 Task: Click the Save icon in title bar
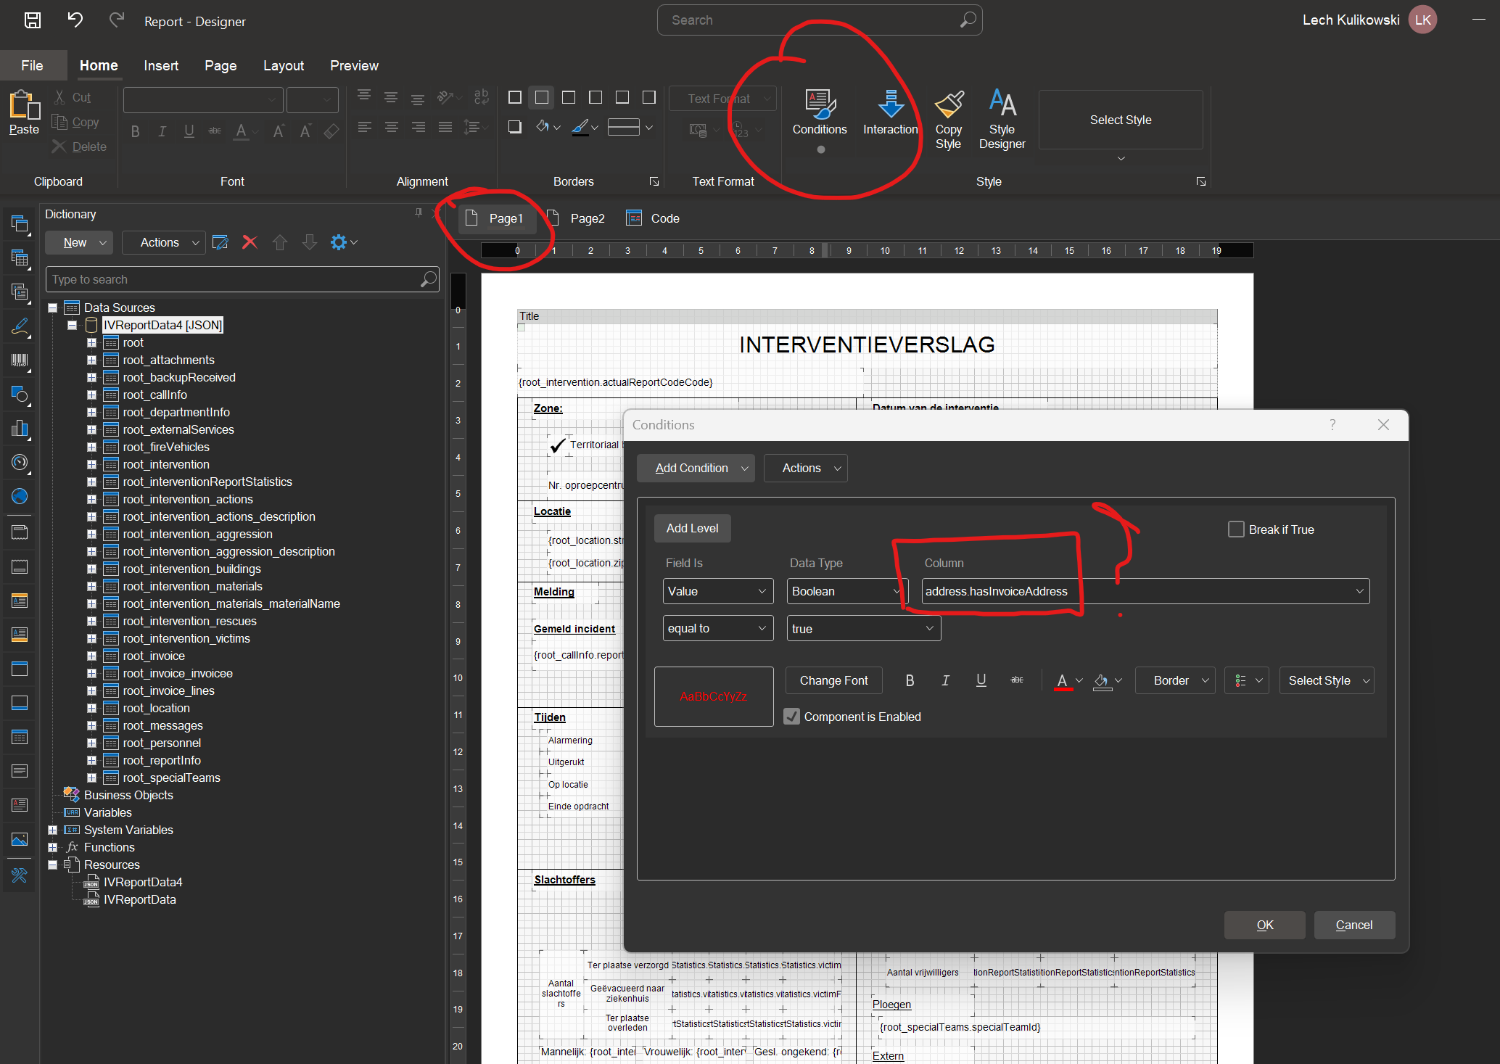tap(33, 20)
